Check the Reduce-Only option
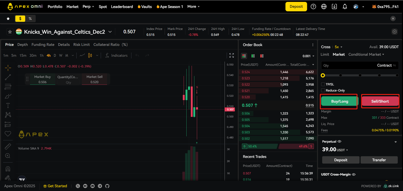 pos(323,90)
